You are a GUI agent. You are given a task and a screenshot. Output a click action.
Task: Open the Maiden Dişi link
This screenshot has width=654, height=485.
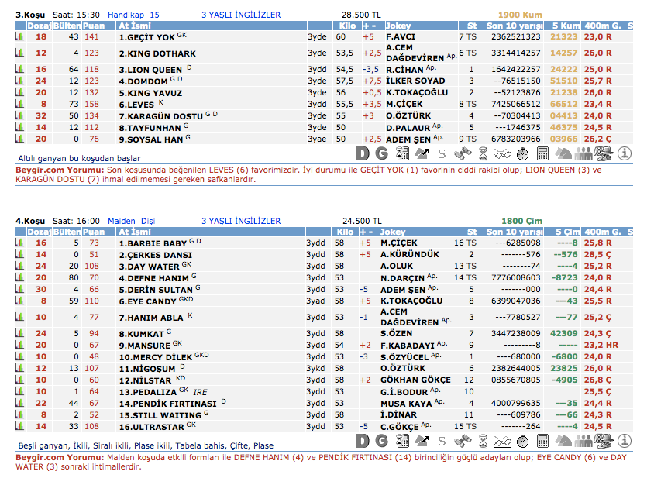[131, 221]
